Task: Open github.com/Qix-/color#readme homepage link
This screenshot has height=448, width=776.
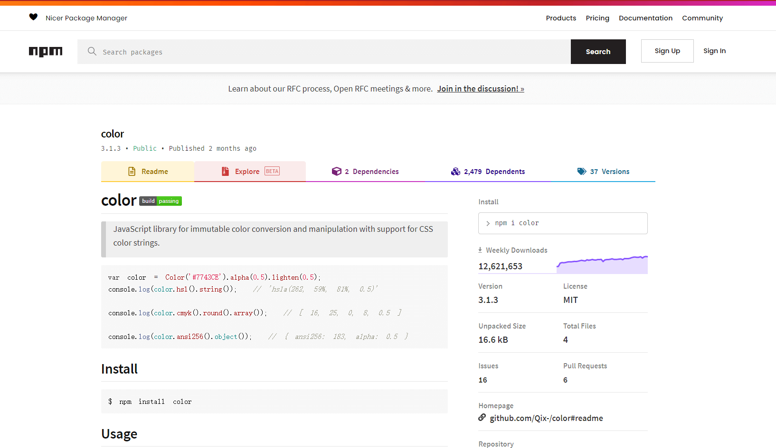Action: coord(546,418)
